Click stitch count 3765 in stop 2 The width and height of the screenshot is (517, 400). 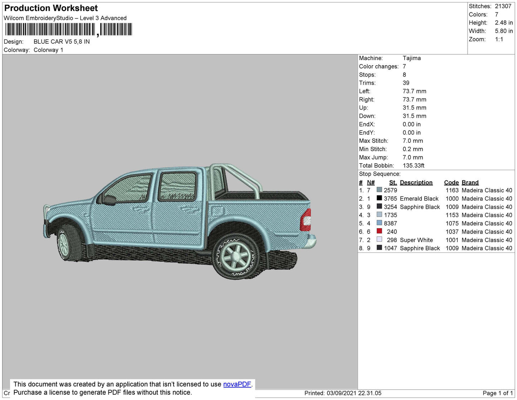(x=390, y=198)
